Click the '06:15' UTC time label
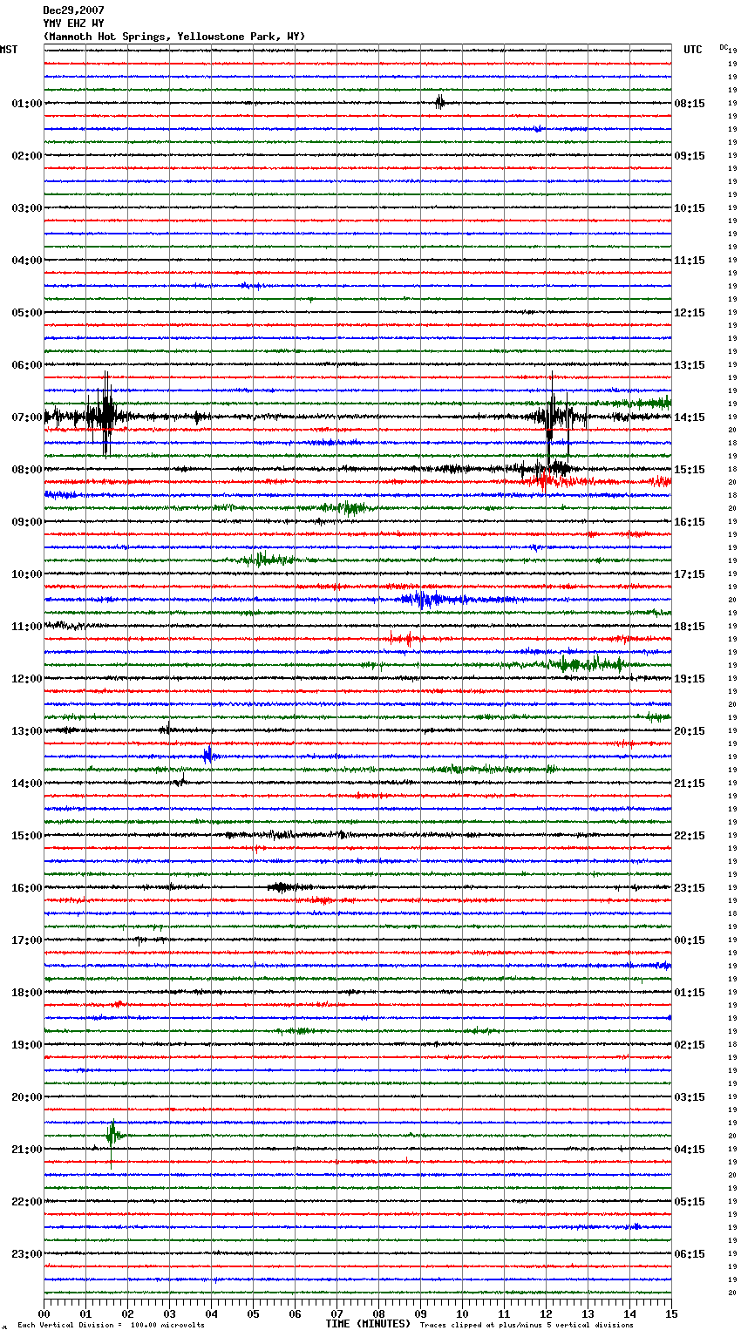 click(690, 1254)
